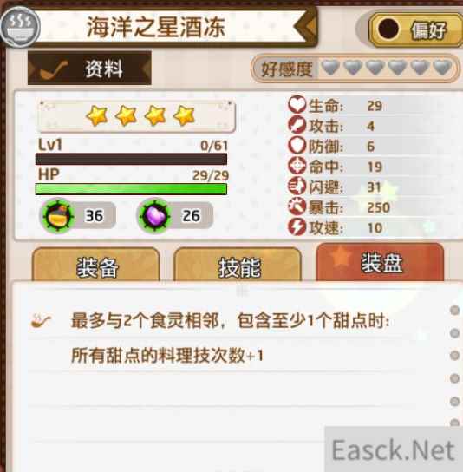
Task: Click the green HP bar
Action: 131,189
